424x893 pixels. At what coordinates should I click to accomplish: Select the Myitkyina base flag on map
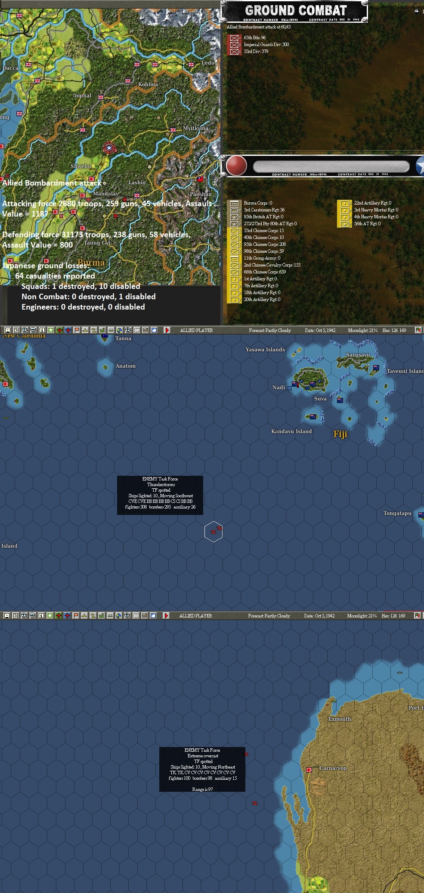coord(173,130)
